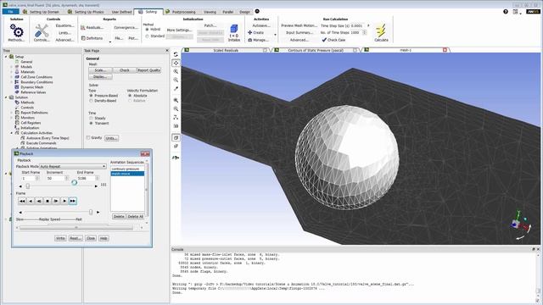
Task: Open the Setting Up Physics tab
Action: pos(86,12)
